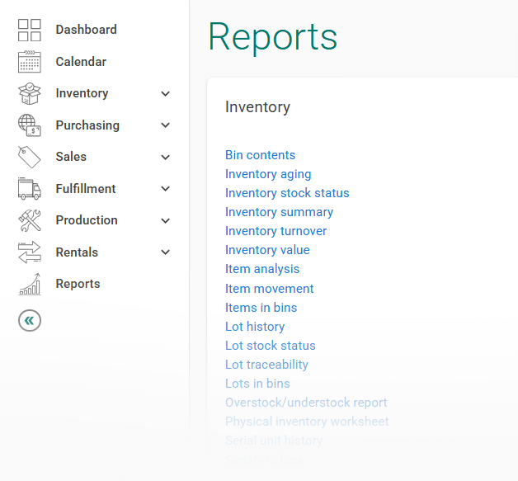Select the Sales sidebar label
Image resolution: width=518 pixels, height=481 pixels.
(71, 157)
